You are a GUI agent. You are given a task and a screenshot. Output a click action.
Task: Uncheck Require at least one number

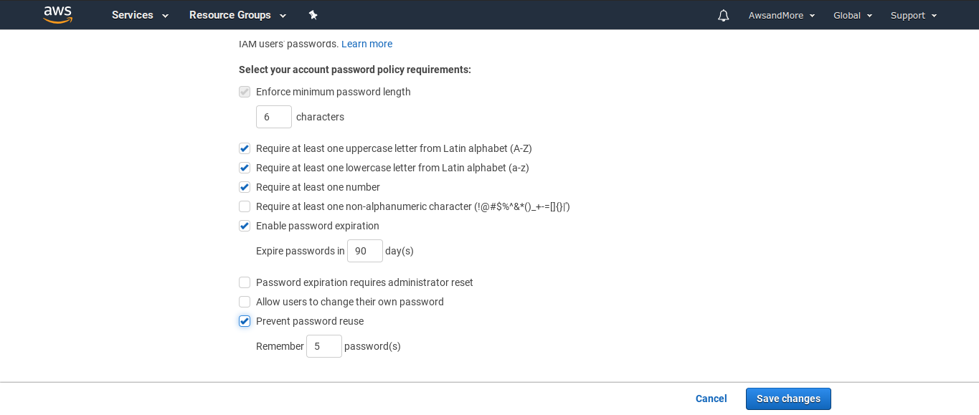(245, 187)
